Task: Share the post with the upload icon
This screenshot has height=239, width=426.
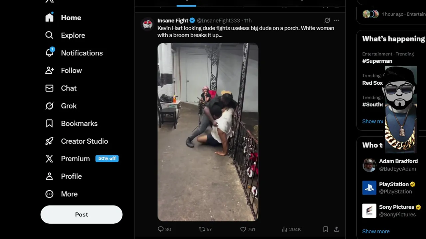Action: click(x=336, y=229)
